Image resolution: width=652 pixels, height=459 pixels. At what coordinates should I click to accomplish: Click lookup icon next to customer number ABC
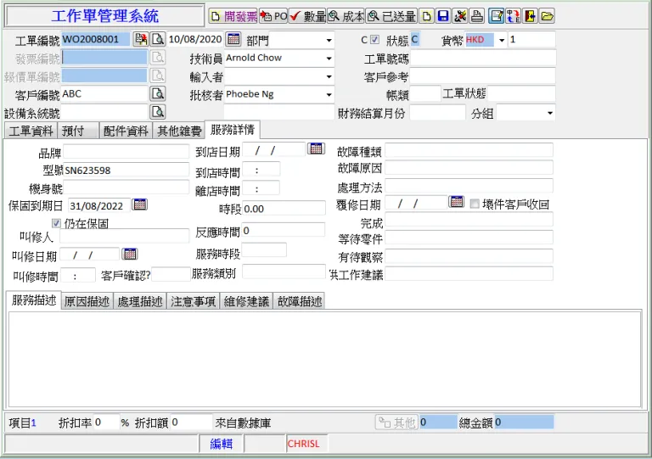[x=157, y=93]
